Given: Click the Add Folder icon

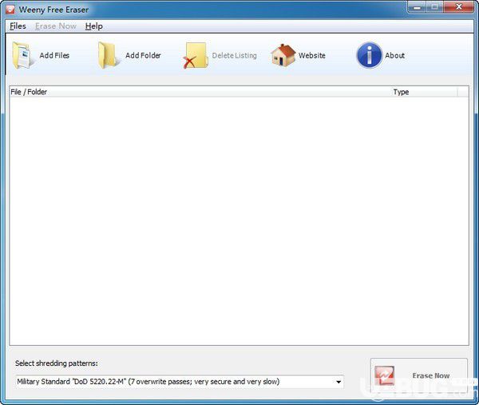Looking at the screenshot, I should point(108,55).
